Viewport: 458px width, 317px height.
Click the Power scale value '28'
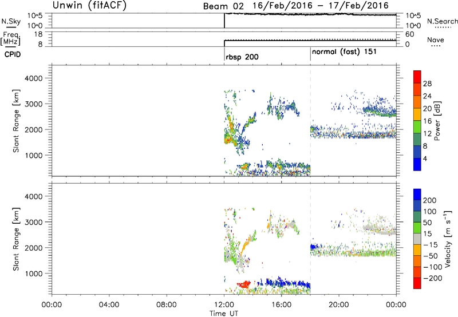(x=427, y=84)
